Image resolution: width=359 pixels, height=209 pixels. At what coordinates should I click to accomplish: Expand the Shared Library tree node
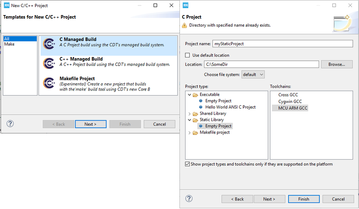pos(190,113)
